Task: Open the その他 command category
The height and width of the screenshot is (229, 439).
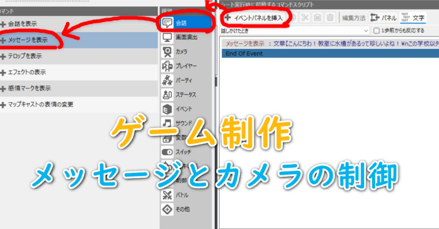Action: click(186, 209)
